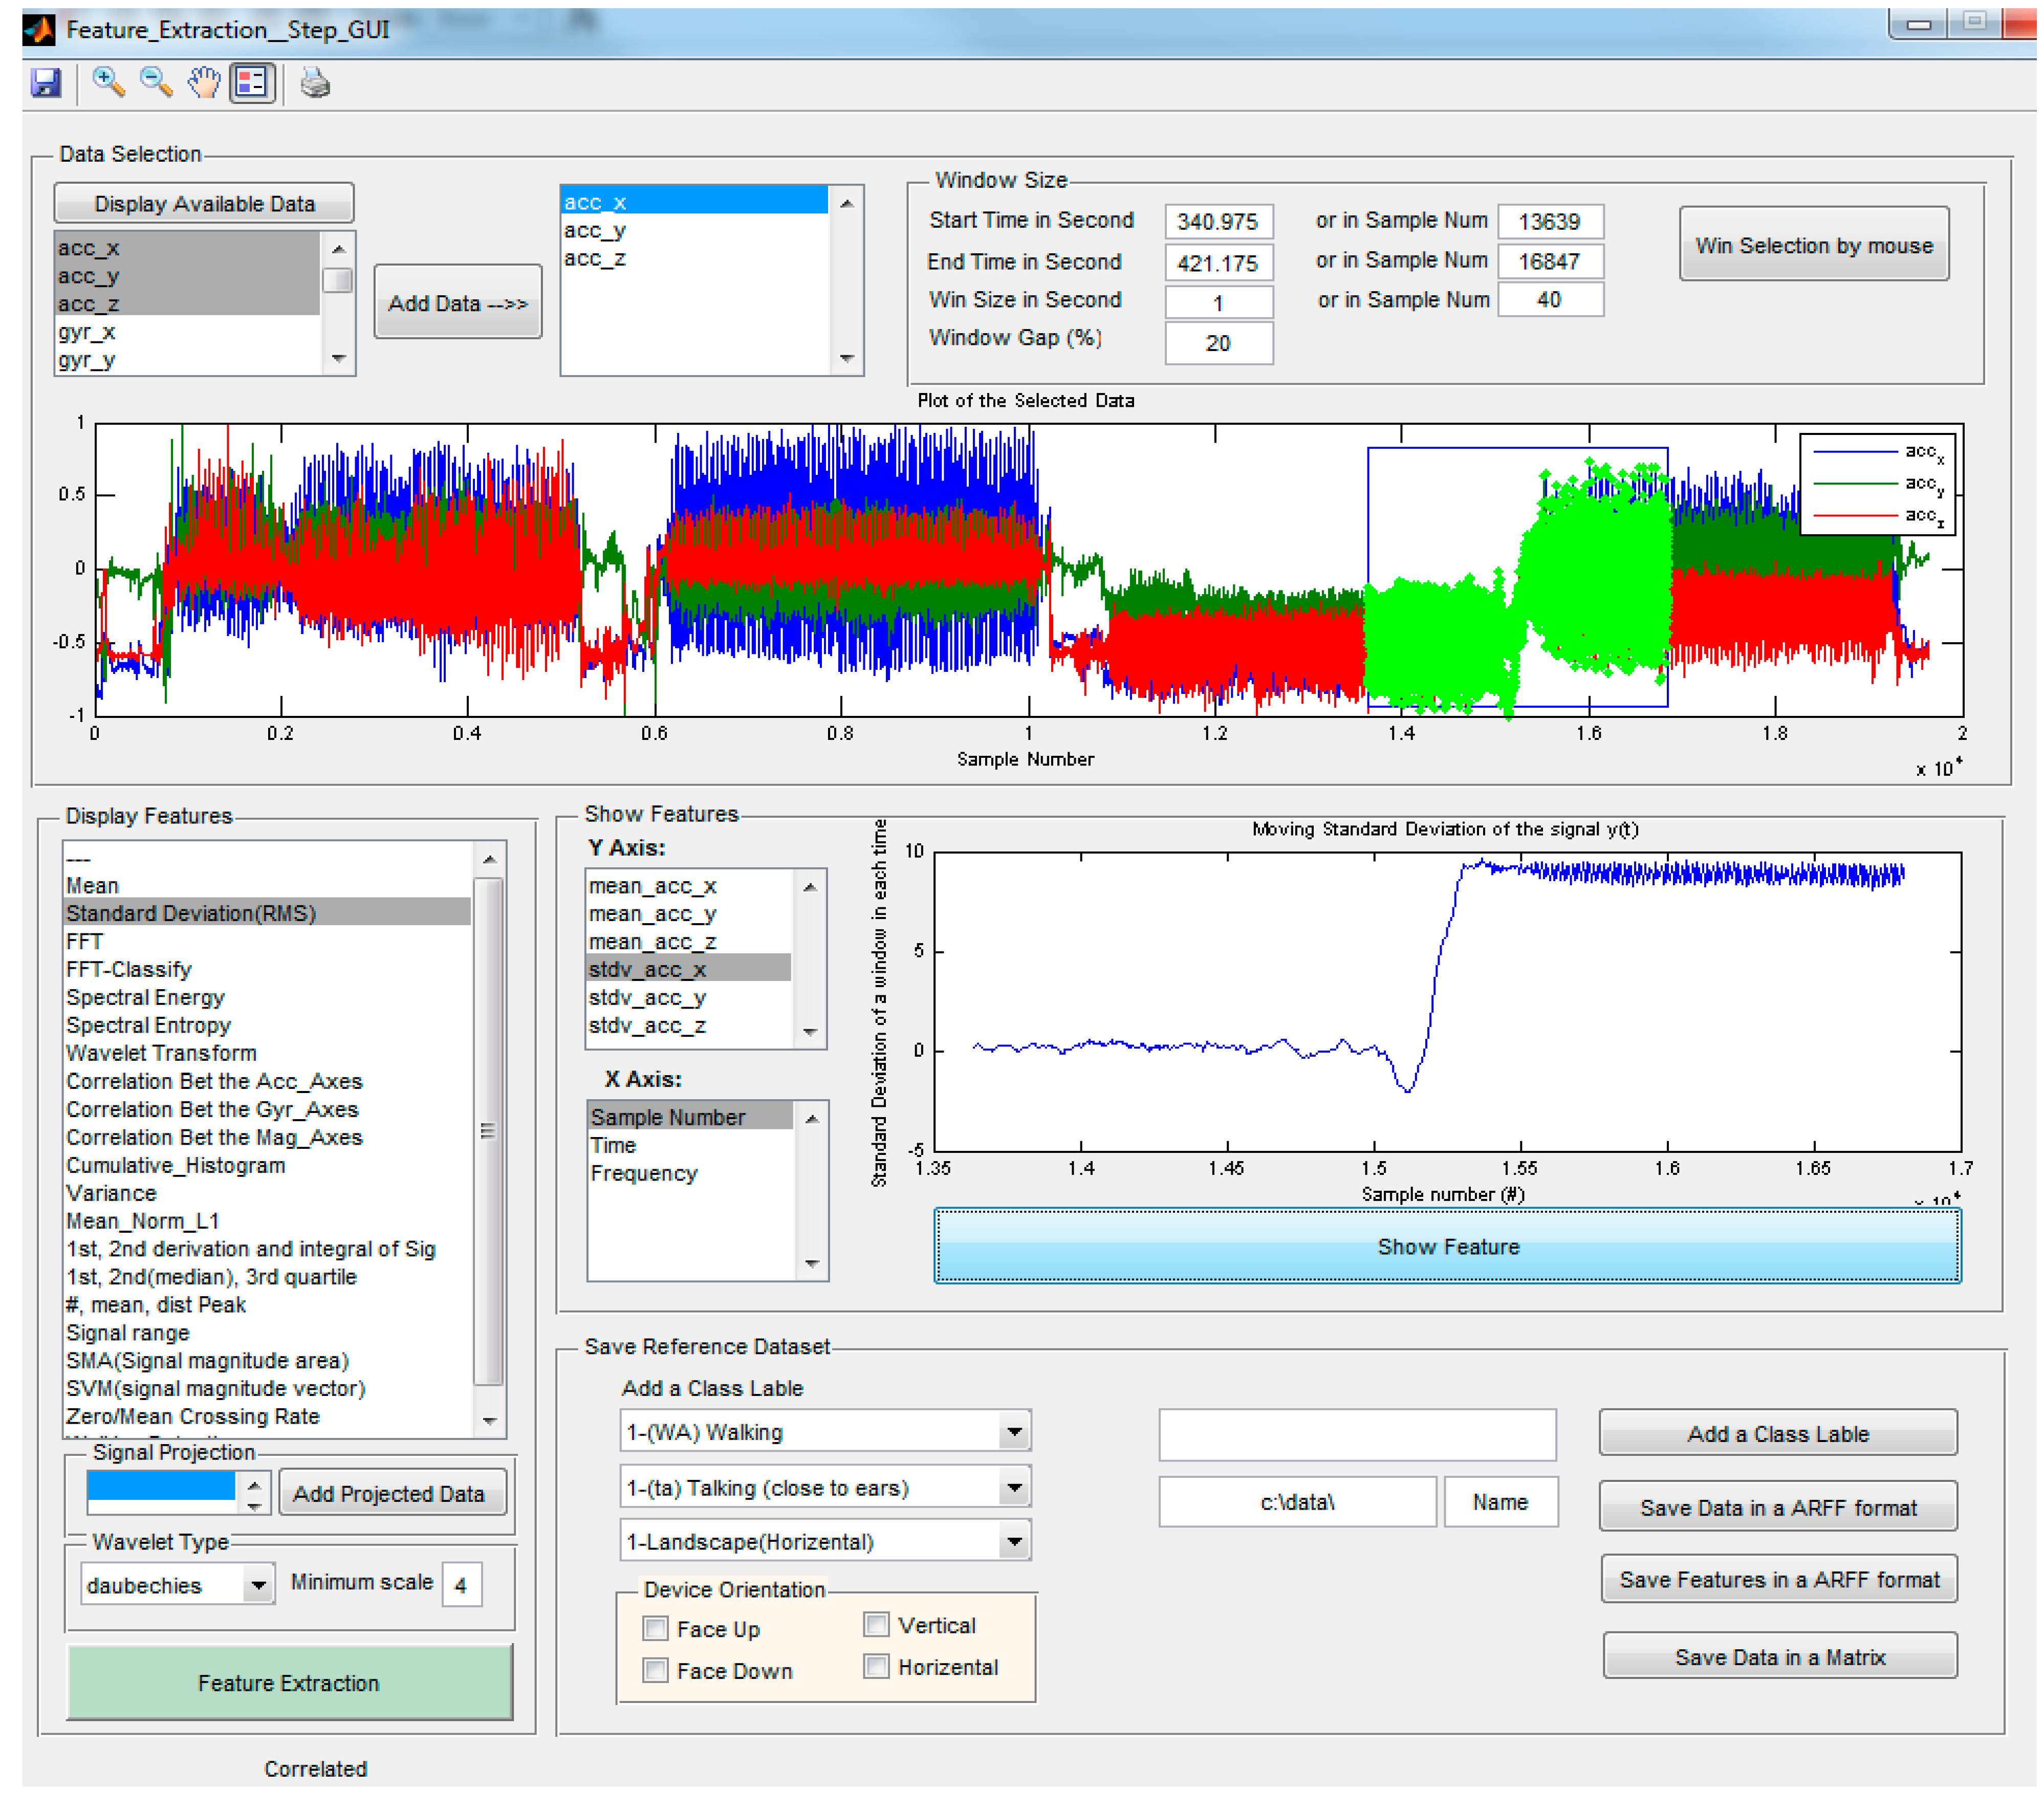Select the Zoom Out magnifier tool
2044x1812 pixels.
click(156, 83)
